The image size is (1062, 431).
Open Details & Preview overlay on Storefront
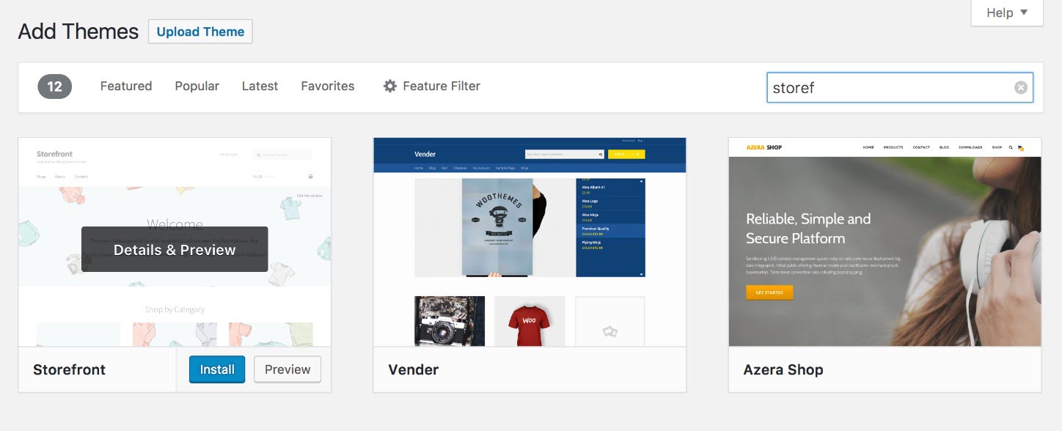(175, 250)
